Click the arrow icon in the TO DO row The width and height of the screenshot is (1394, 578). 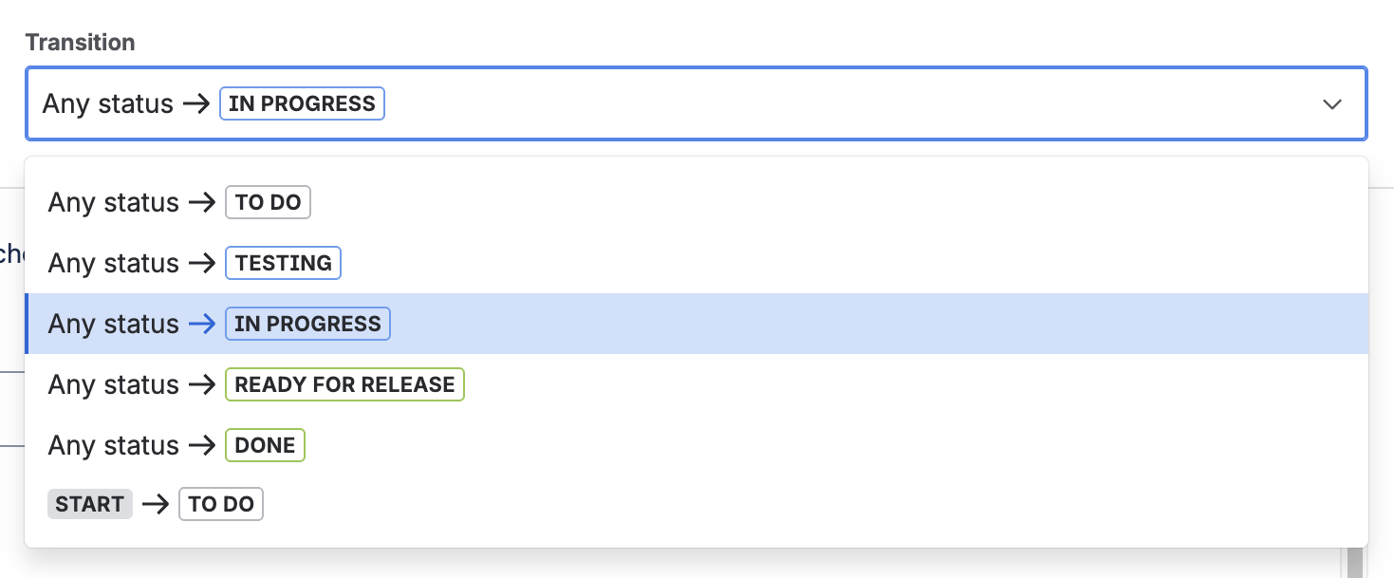[x=202, y=202]
